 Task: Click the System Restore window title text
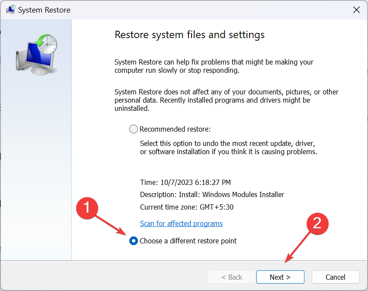coord(44,10)
